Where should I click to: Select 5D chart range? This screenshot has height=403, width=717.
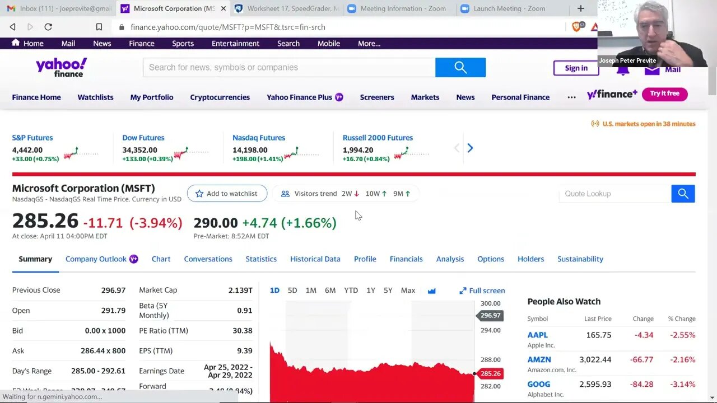[x=292, y=290]
